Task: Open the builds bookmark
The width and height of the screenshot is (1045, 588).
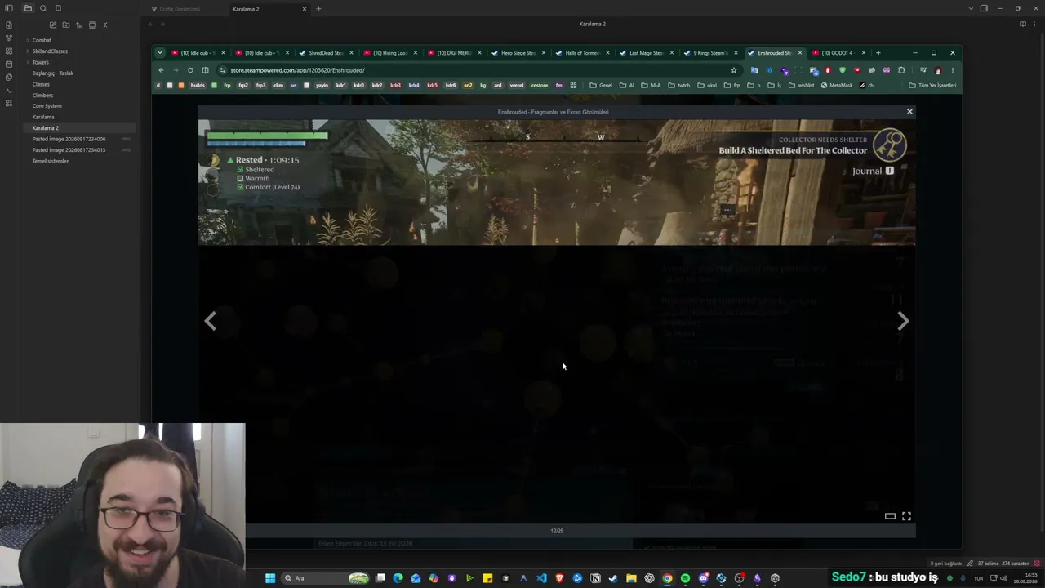Action: (198, 85)
